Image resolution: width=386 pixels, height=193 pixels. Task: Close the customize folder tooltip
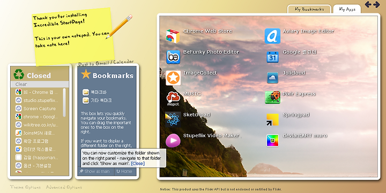click(138, 164)
